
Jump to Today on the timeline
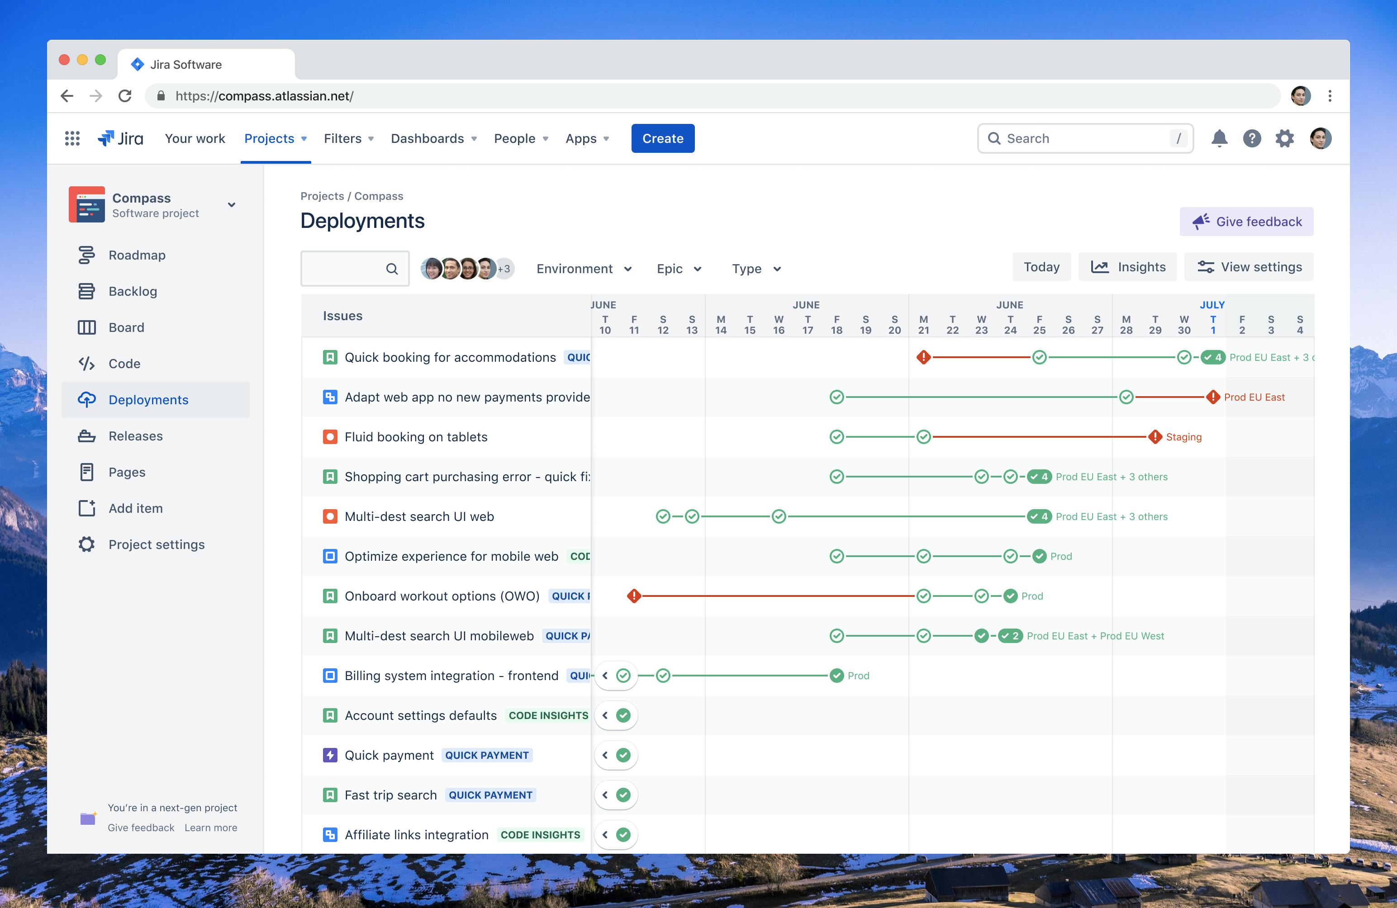1041,267
